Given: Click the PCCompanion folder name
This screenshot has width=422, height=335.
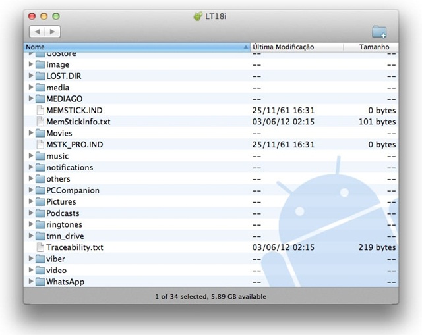Looking at the screenshot, I should pos(73,190).
